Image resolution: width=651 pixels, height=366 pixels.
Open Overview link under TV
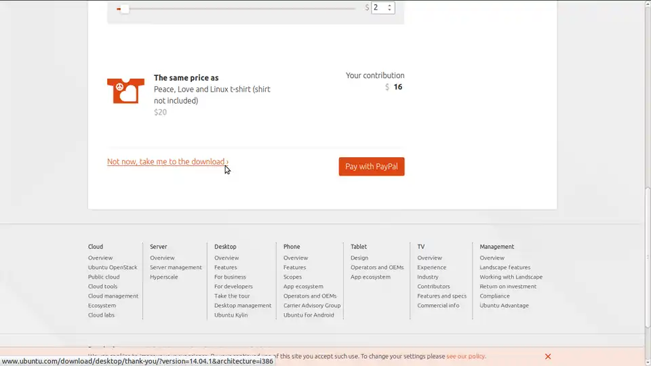click(430, 258)
